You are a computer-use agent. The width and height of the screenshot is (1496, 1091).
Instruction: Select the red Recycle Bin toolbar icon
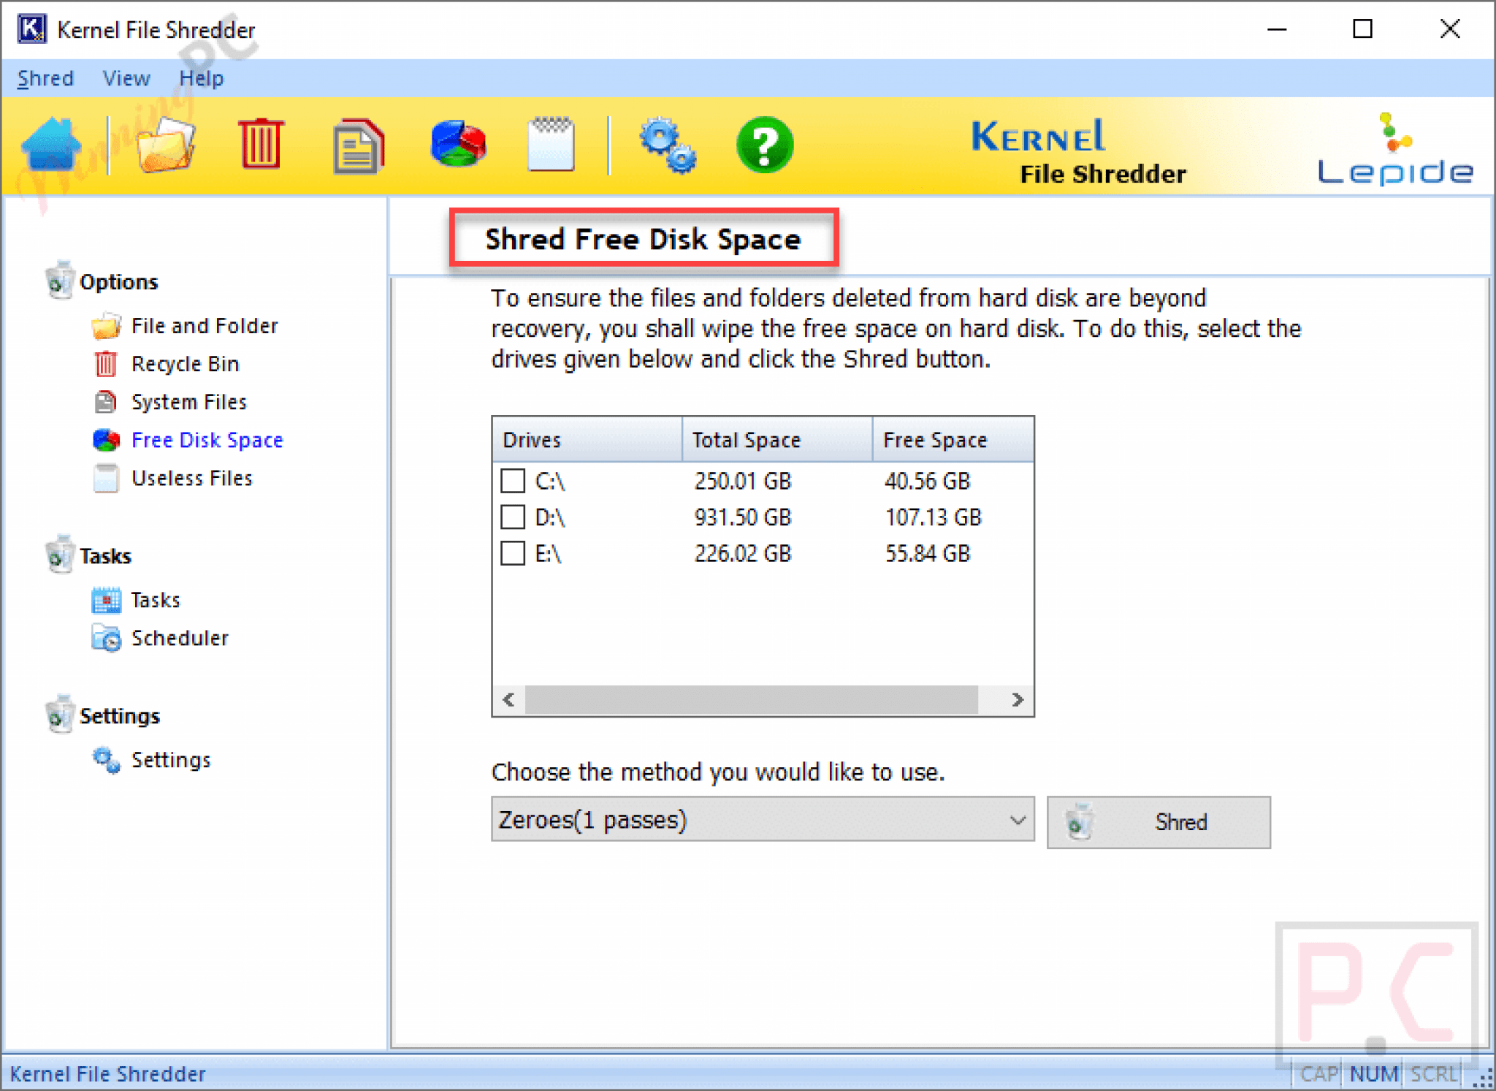[x=260, y=145]
